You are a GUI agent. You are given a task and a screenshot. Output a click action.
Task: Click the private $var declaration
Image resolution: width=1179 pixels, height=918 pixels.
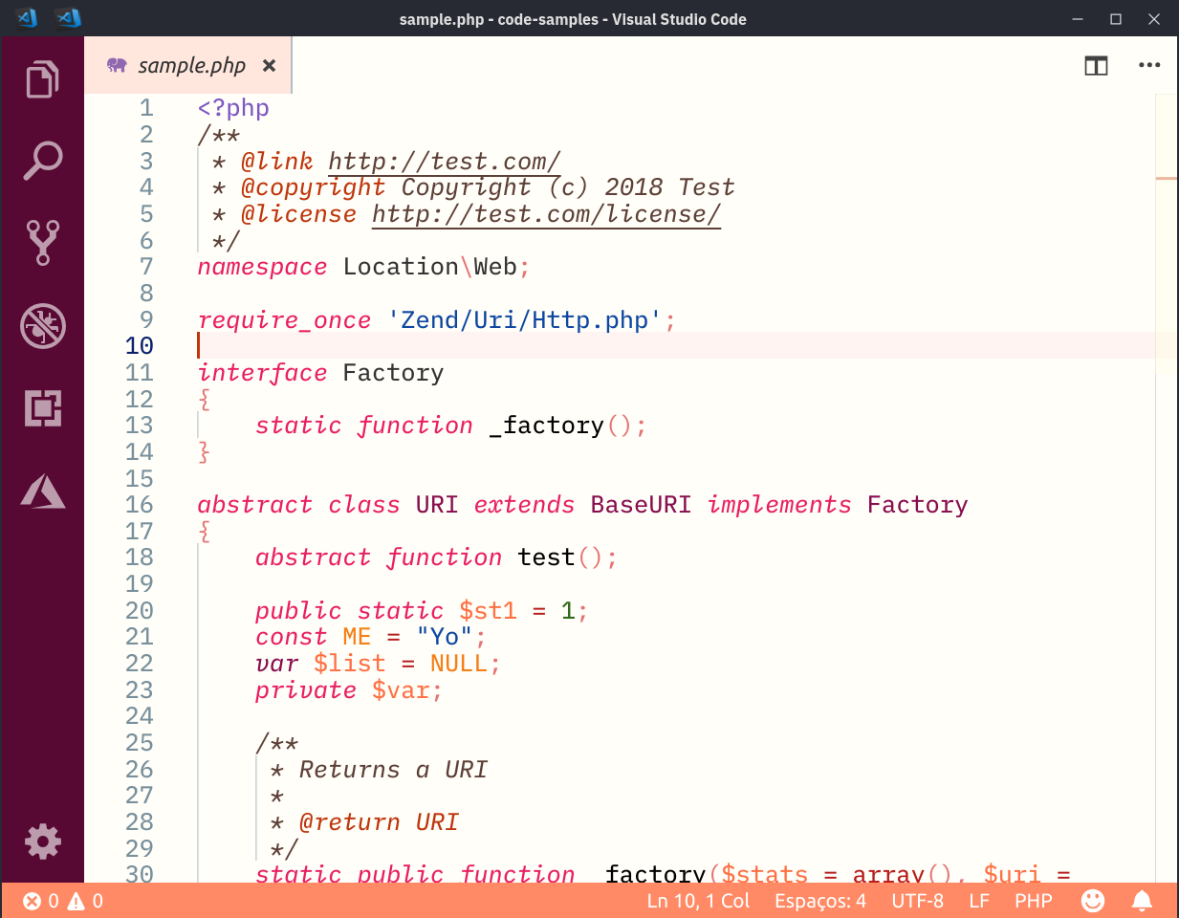349,690
